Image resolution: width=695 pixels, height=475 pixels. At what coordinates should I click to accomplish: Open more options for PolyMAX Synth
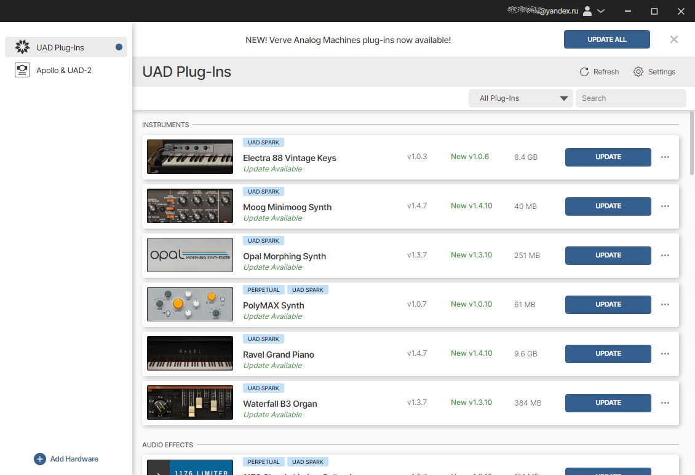(x=665, y=305)
